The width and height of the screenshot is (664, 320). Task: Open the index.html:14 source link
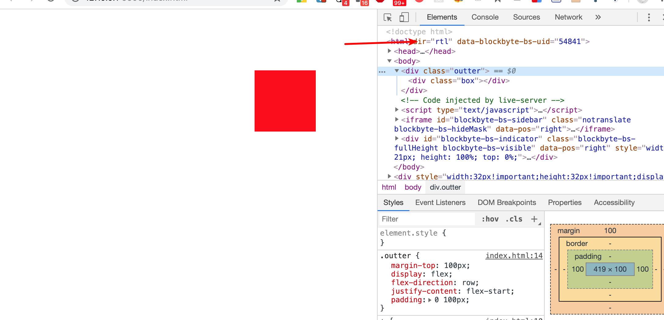pos(514,256)
